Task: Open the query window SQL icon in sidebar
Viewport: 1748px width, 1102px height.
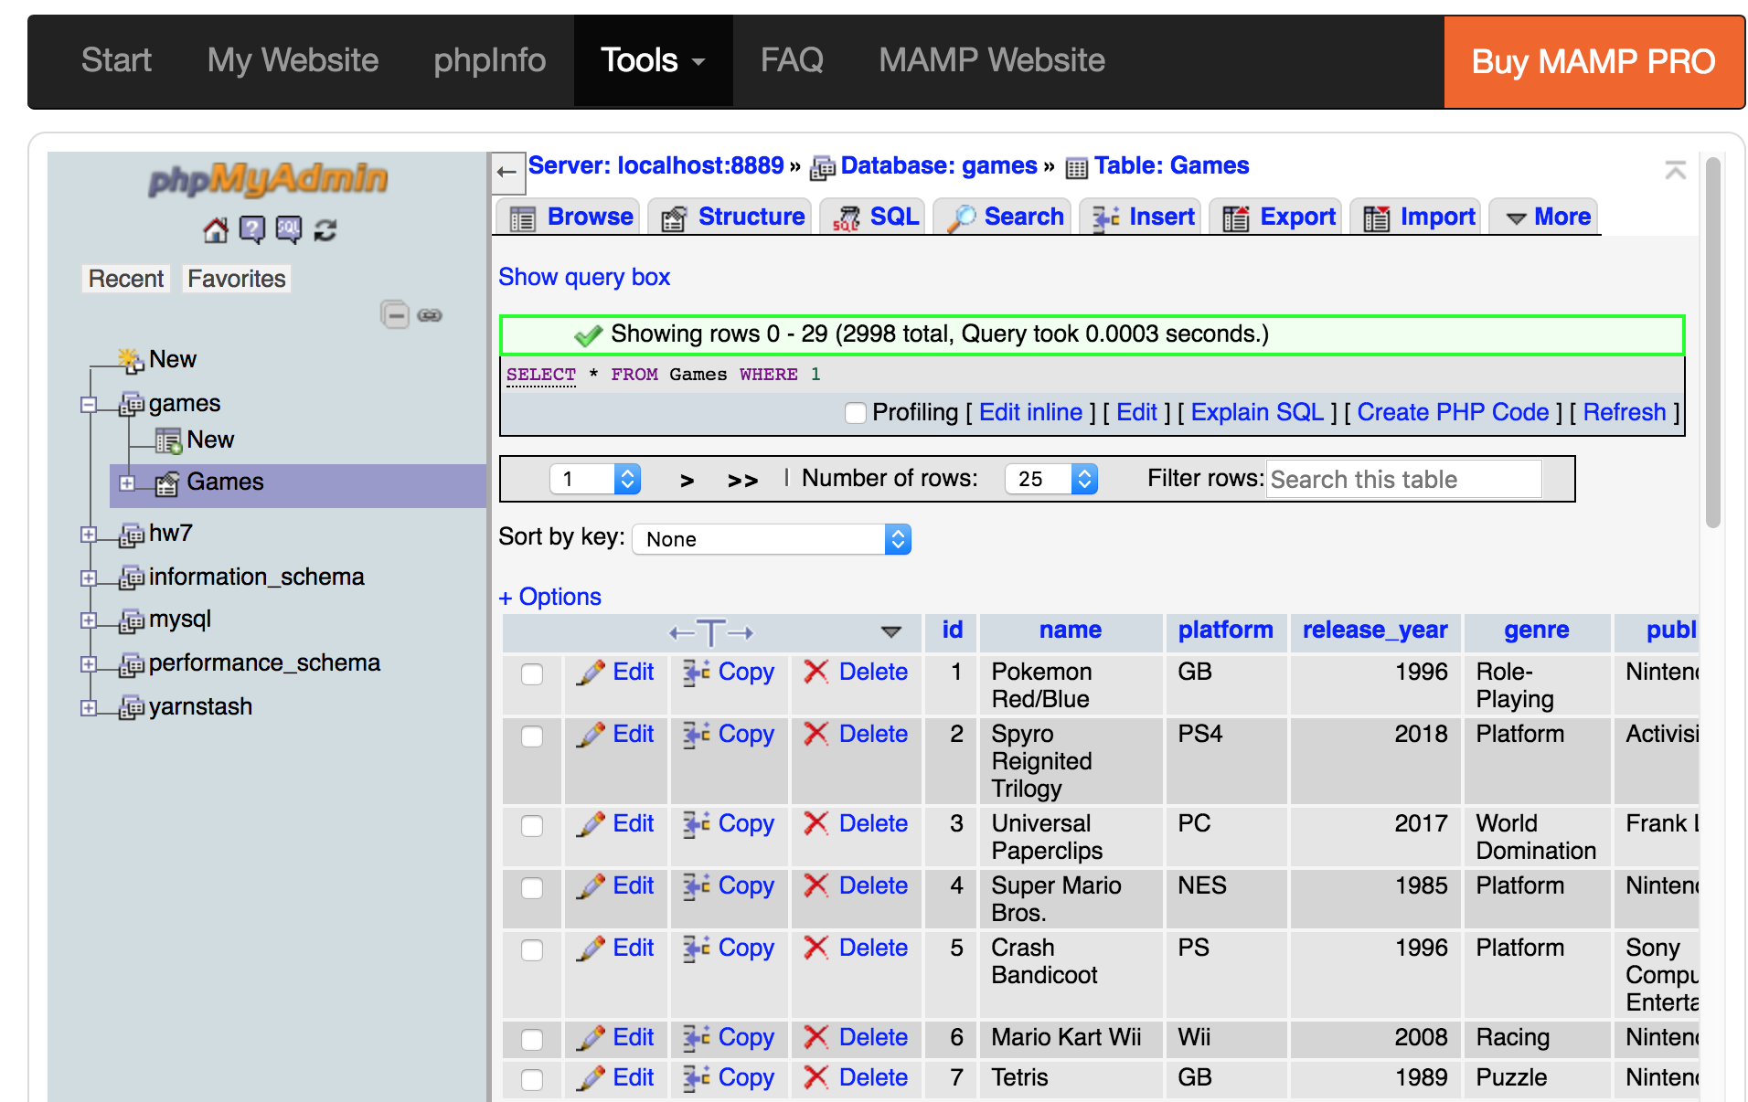Action: tap(289, 230)
